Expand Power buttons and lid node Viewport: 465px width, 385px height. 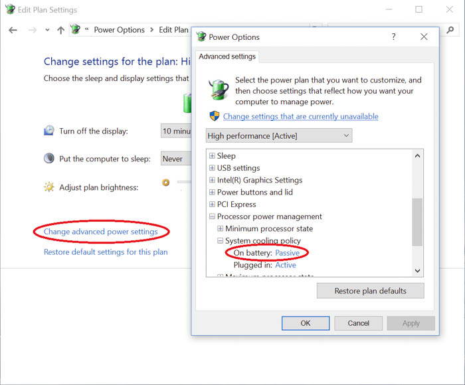212,192
